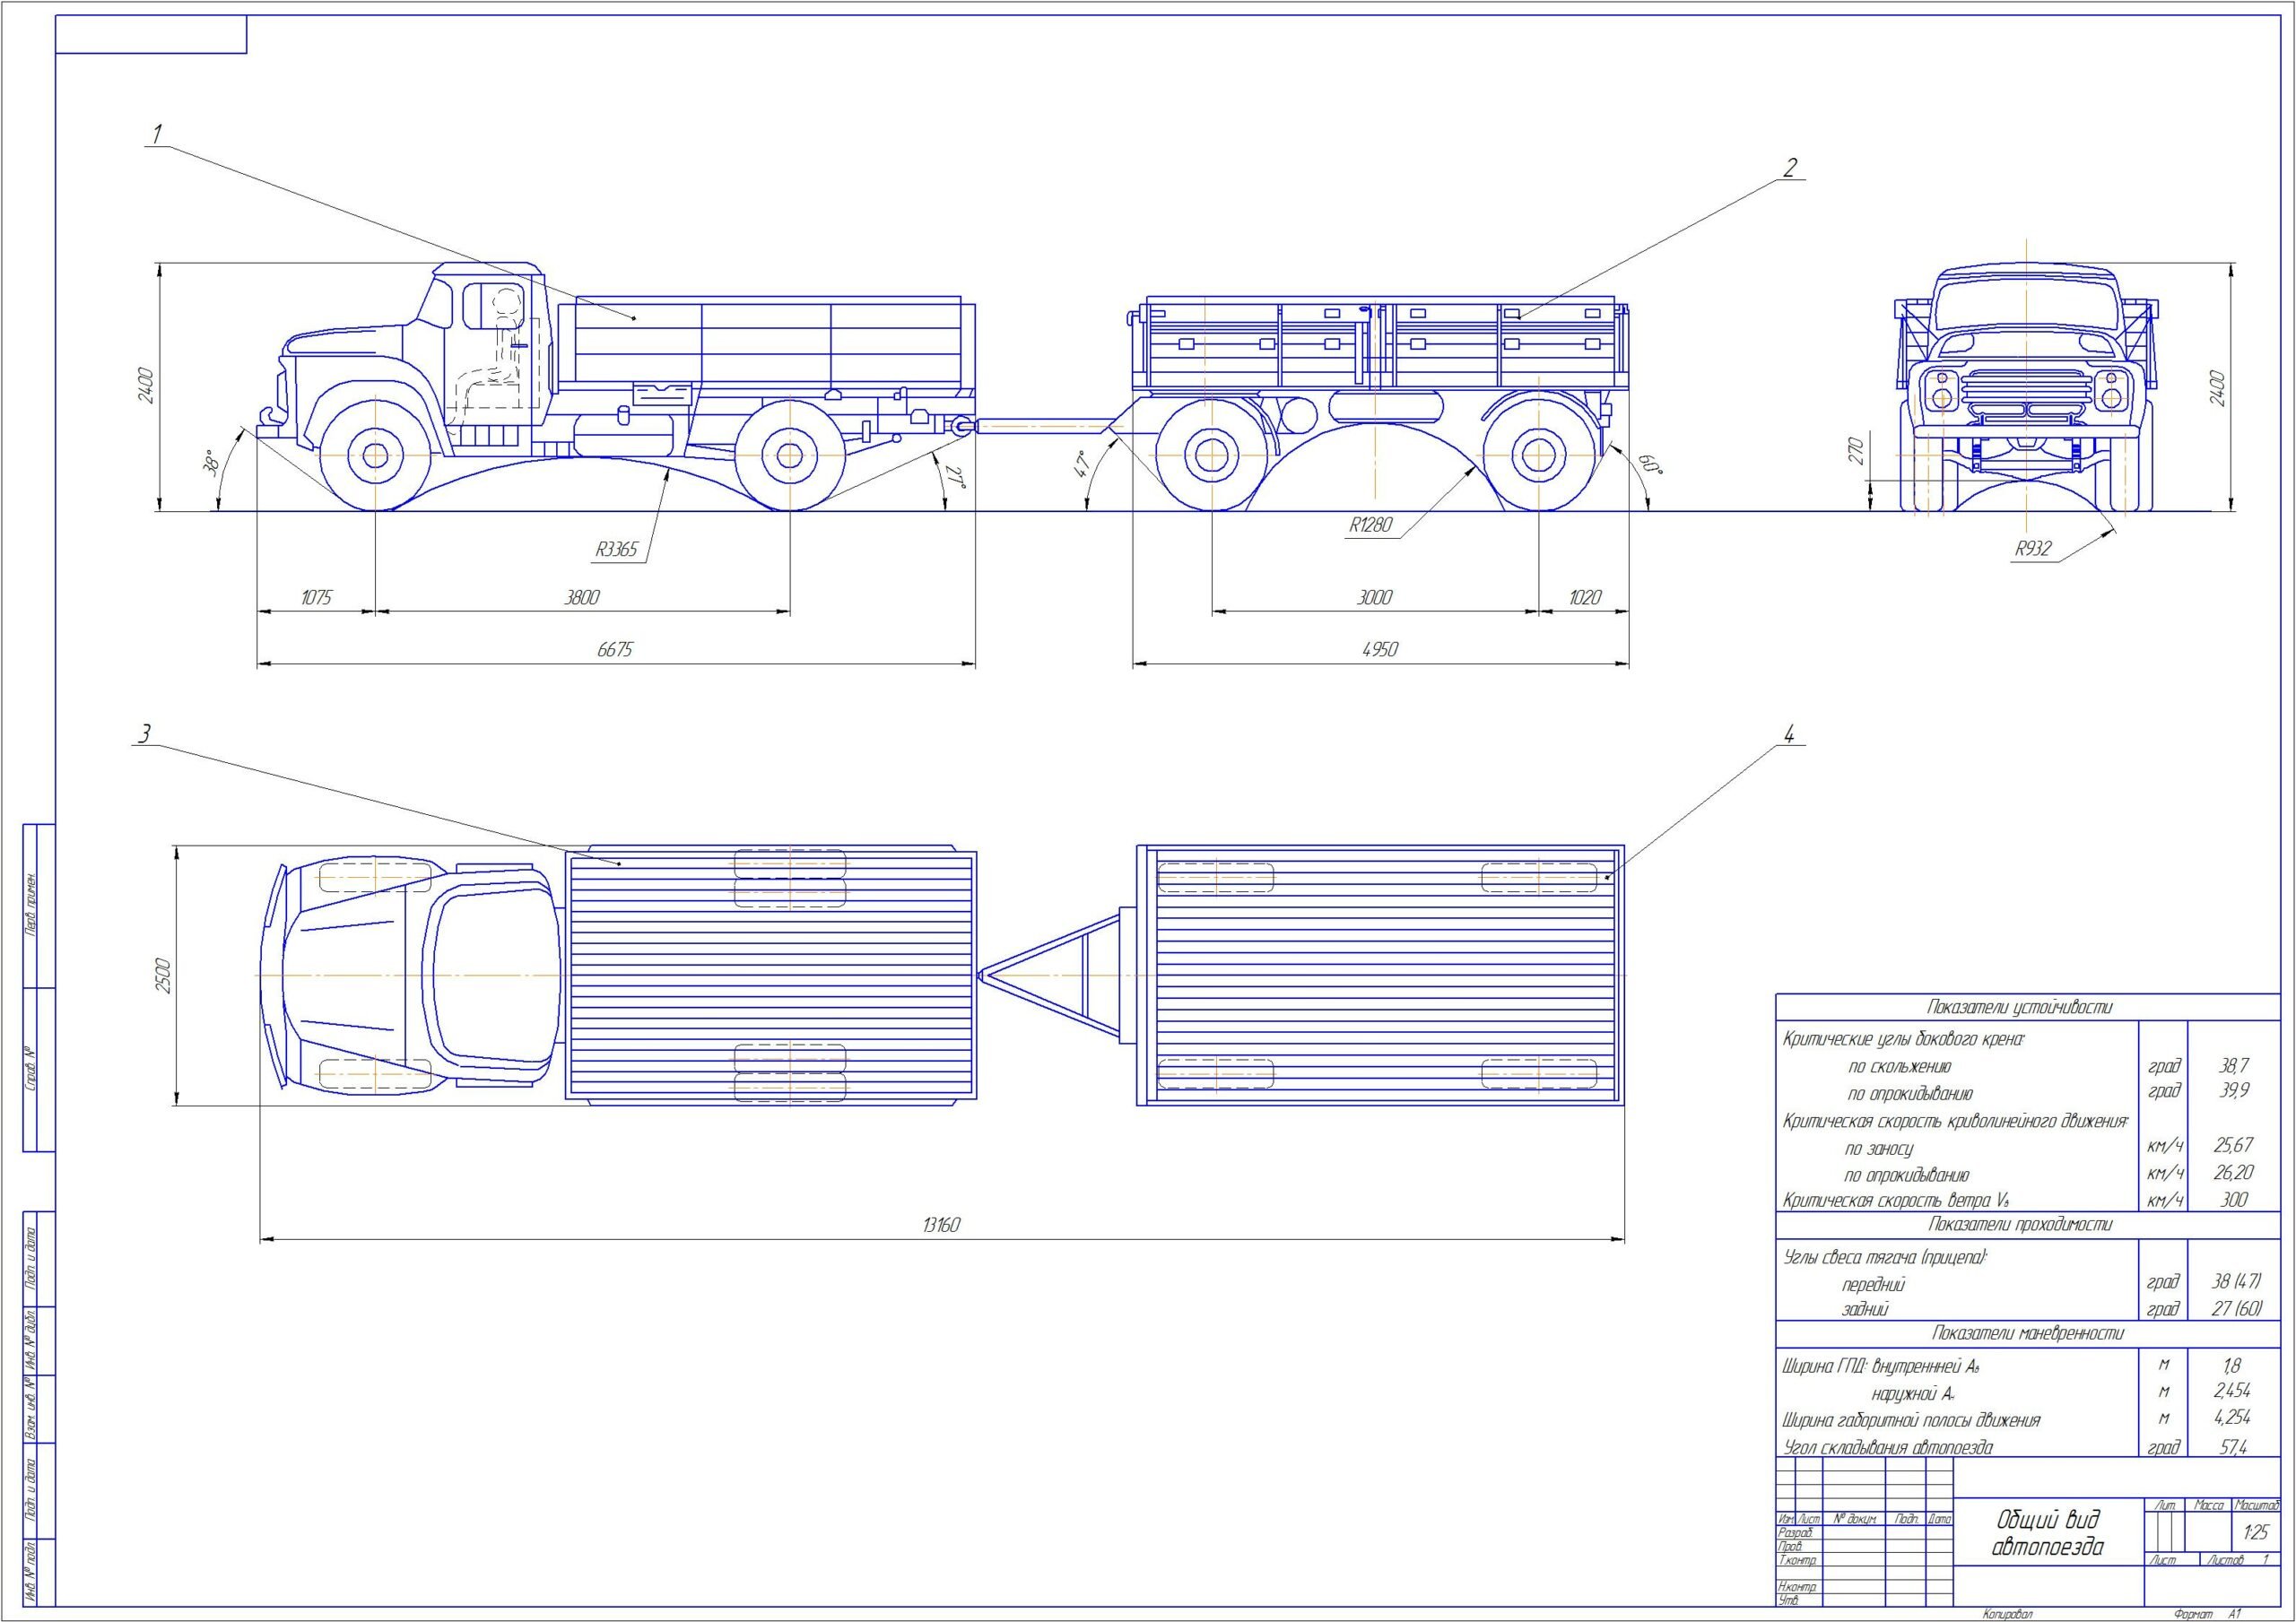The image size is (2296, 1622).
Task: Click callout number 3 near the top view
Action: (144, 734)
